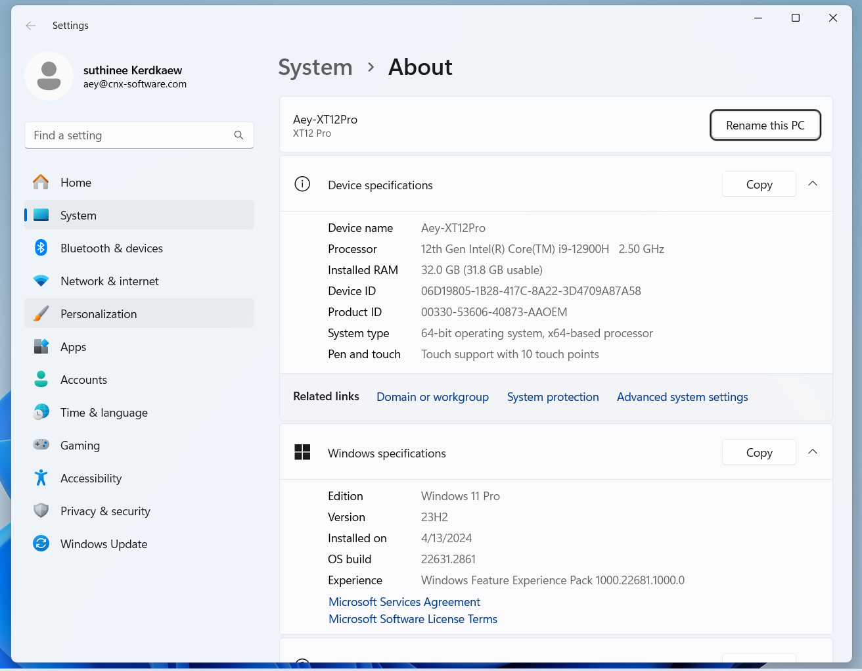Image resolution: width=862 pixels, height=671 pixels.
Task: Go to Gaming settings
Action: pyautogui.click(x=139, y=445)
